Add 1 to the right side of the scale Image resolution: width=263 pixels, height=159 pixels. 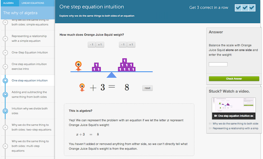131,45
